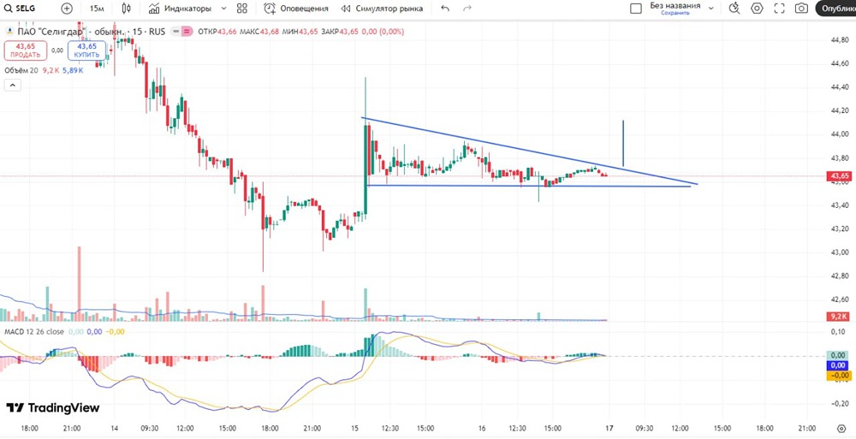Image resolution: width=856 pixels, height=439 pixels.
Task: Toggle the gray status pill next to RUS
Action: click(175, 32)
